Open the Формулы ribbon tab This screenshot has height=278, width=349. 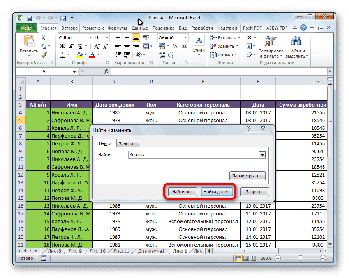pyautogui.click(x=118, y=28)
